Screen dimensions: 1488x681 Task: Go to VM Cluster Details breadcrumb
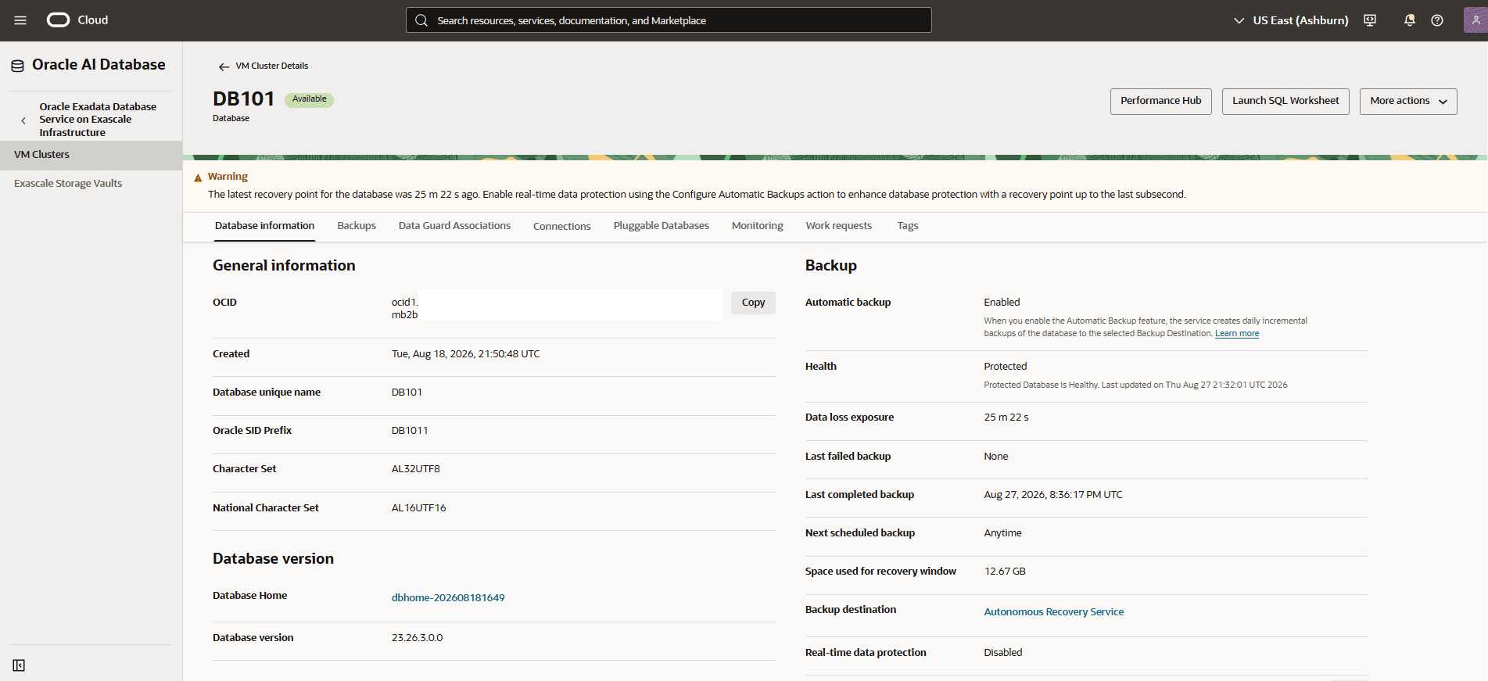[272, 66]
